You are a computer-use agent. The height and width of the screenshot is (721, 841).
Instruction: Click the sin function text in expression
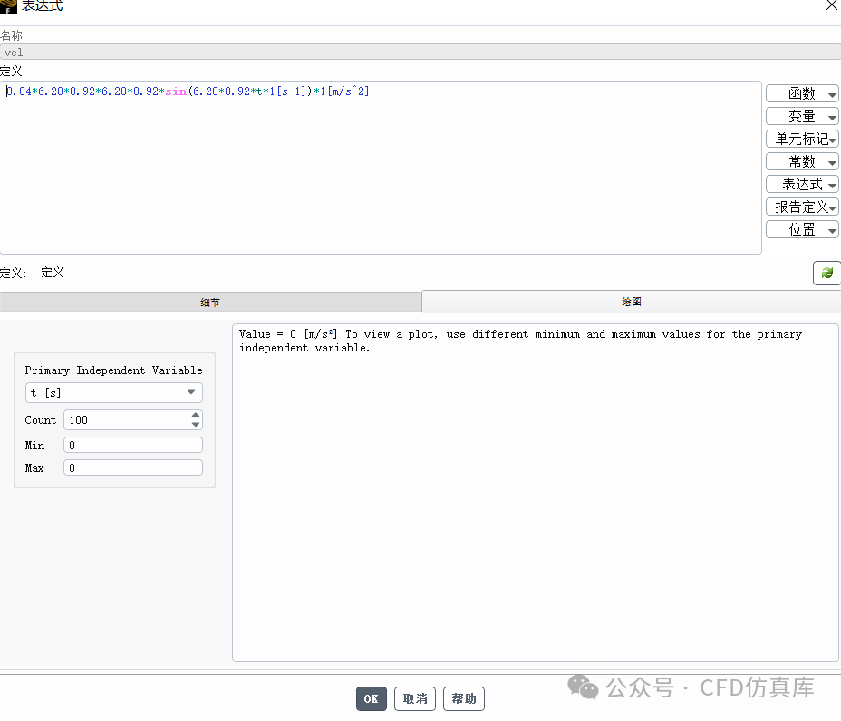coord(176,91)
